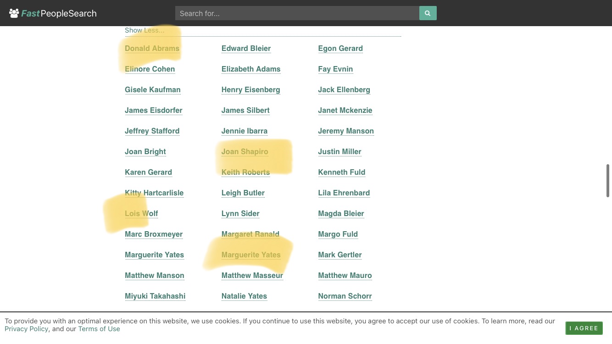Open Egon Gerard link

coord(340,48)
